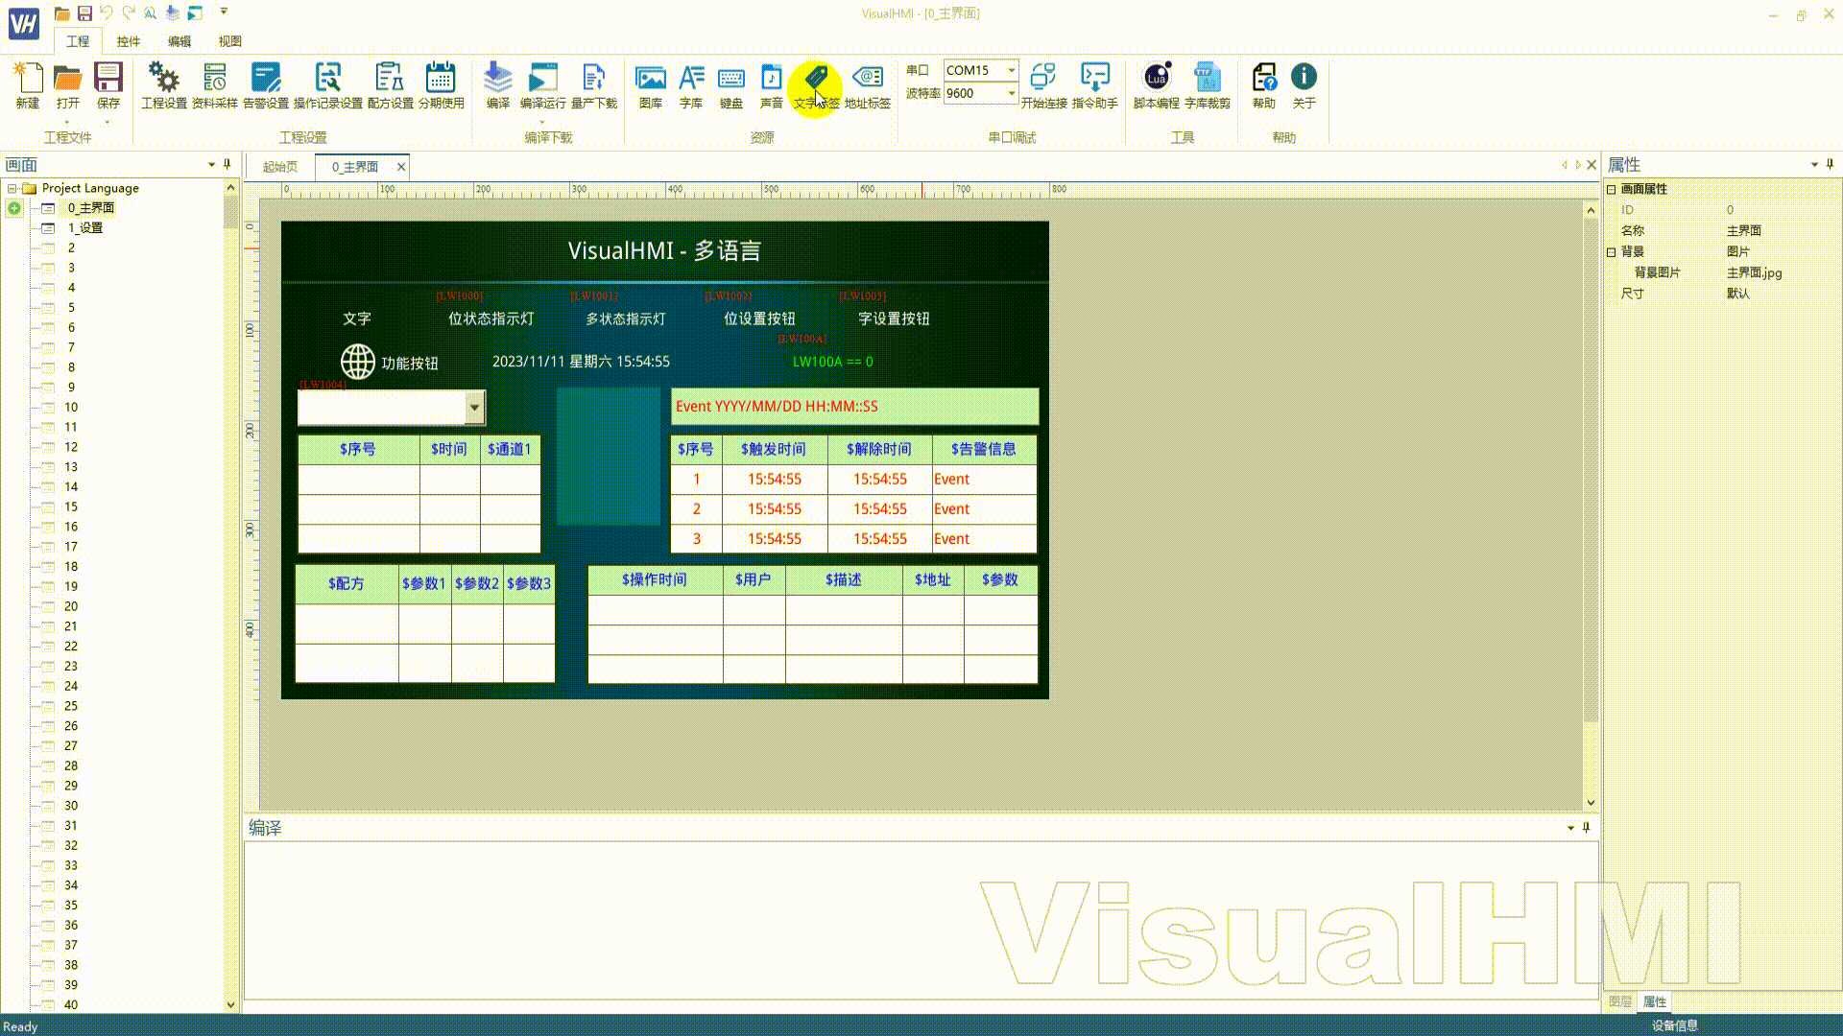Switch to the 工程 ribbon tab
1843x1036 pixels.
tap(78, 41)
